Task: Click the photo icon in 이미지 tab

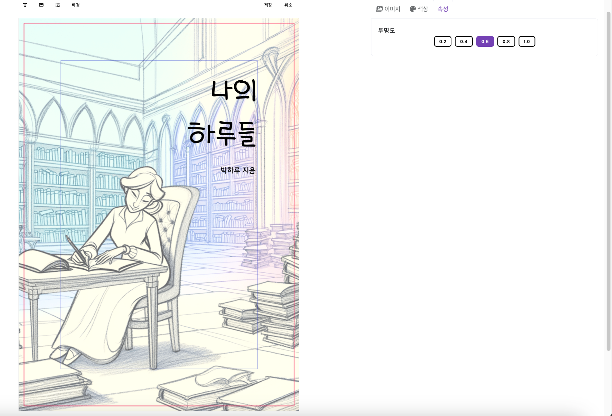Action: click(x=379, y=9)
